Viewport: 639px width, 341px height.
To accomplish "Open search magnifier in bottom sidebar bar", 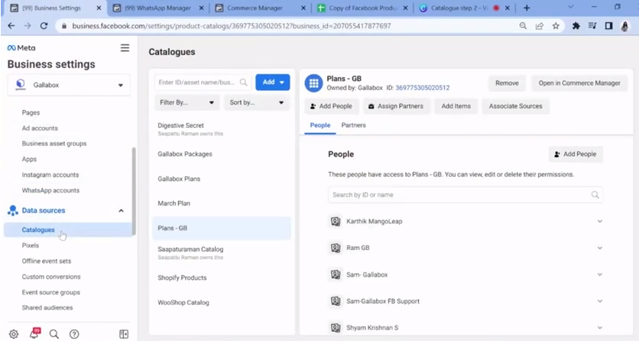I will pos(54,334).
